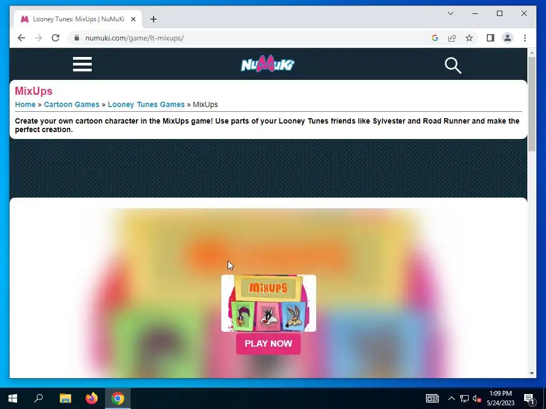Open the NuMuKi hamburger menu
The height and width of the screenshot is (409, 546).
82,64
